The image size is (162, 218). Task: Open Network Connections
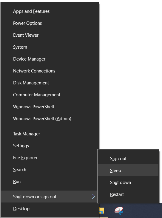[50, 71]
